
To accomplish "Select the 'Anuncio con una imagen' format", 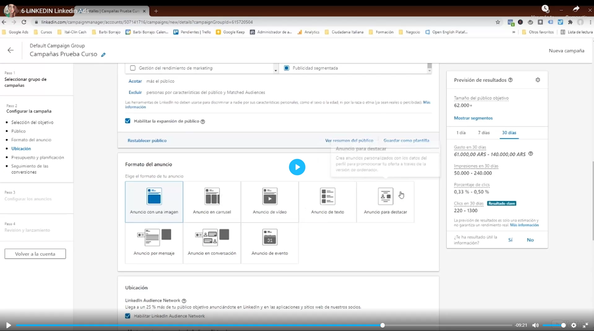I will pos(154,202).
